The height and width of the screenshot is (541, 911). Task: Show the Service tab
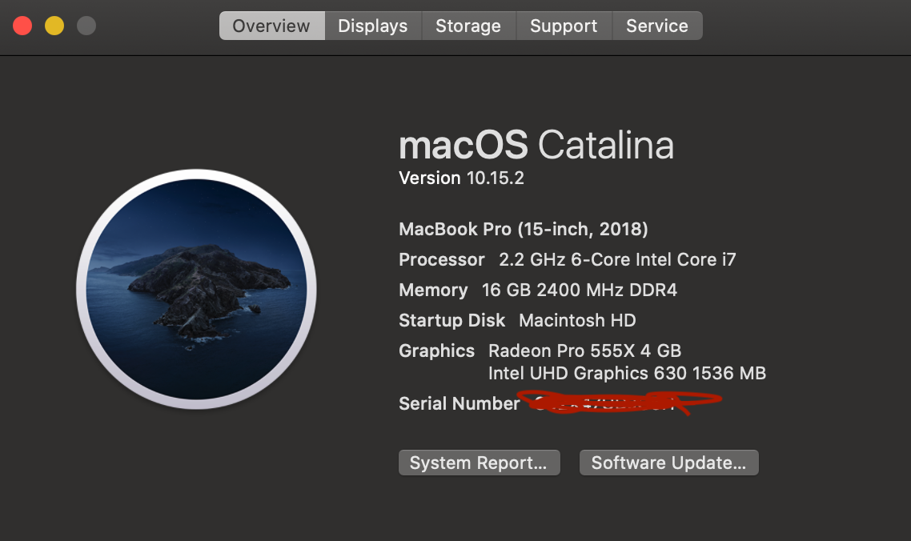click(x=657, y=26)
